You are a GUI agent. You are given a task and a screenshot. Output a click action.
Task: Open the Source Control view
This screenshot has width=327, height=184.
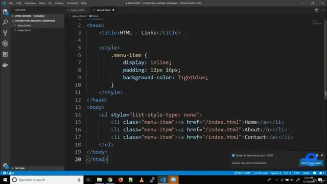point(5,33)
